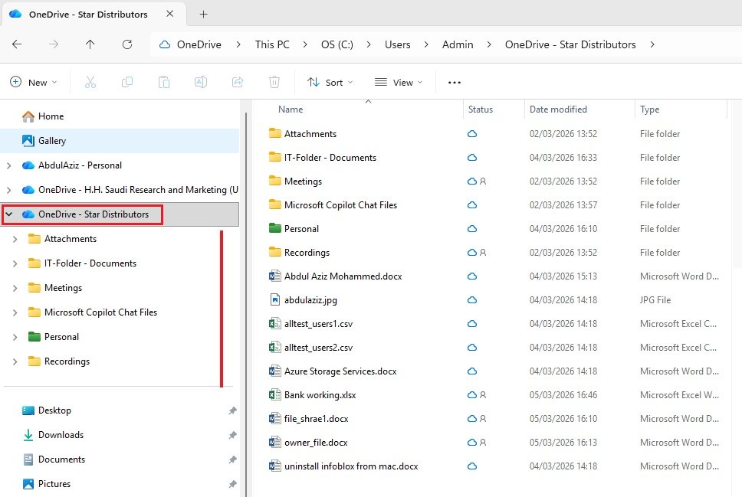Close the OneDrive - Star Distributors tab
This screenshot has width=742, height=497.
click(169, 15)
